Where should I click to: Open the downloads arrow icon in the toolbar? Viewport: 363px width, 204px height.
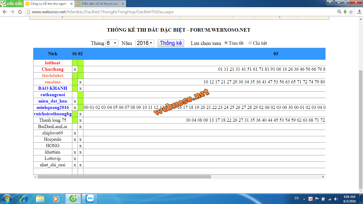pos(359,12)
